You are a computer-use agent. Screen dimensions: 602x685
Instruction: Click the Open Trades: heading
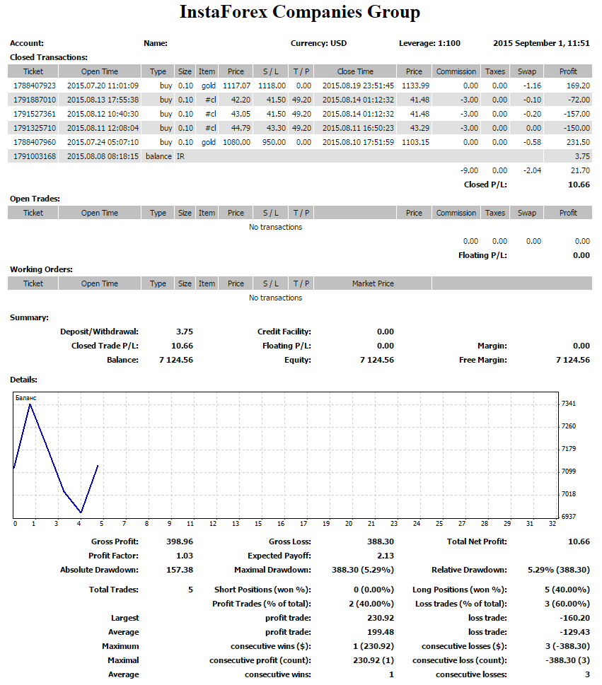point(35,199)
